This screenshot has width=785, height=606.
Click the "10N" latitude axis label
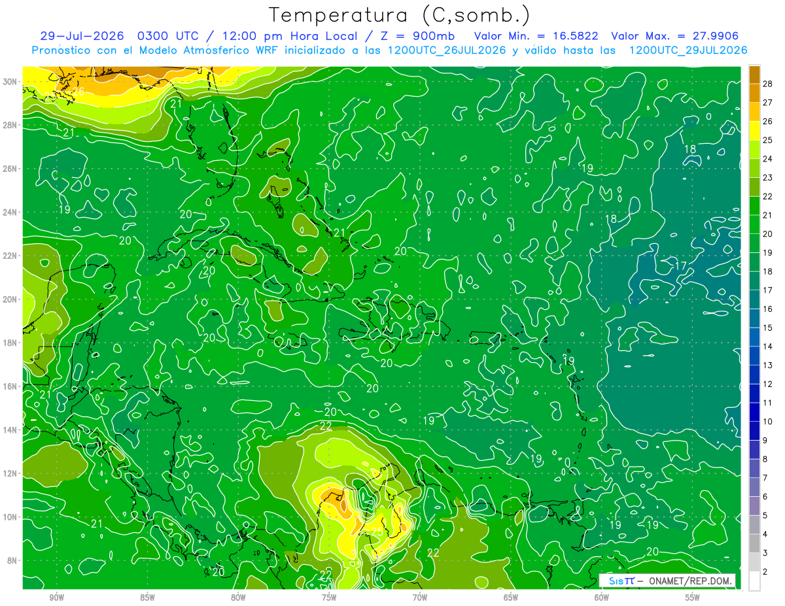(11, 517)
